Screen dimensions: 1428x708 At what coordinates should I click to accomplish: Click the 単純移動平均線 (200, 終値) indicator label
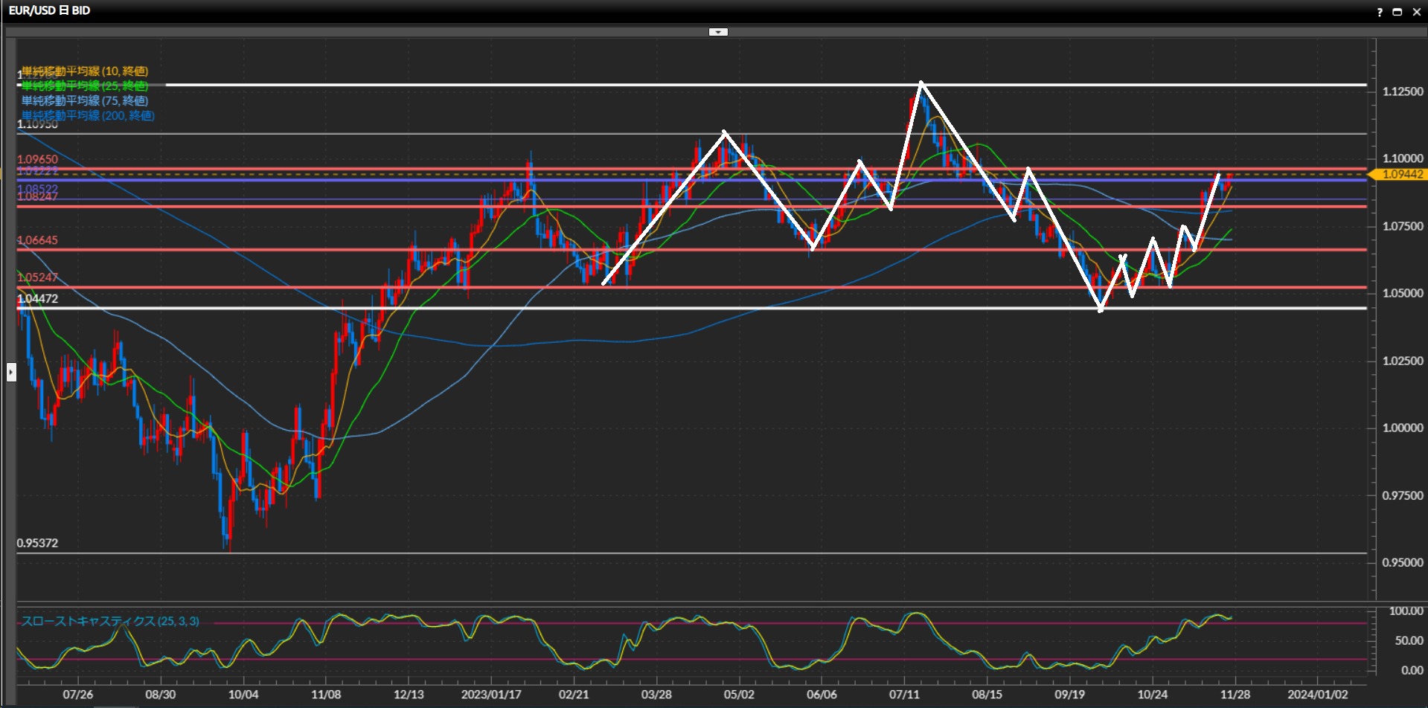pyautogui.click(x=87, y=115)
